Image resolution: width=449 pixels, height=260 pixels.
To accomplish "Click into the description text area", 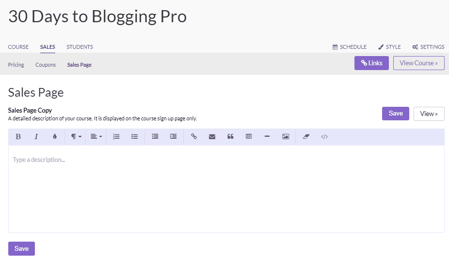I will (x=226, y=188).
